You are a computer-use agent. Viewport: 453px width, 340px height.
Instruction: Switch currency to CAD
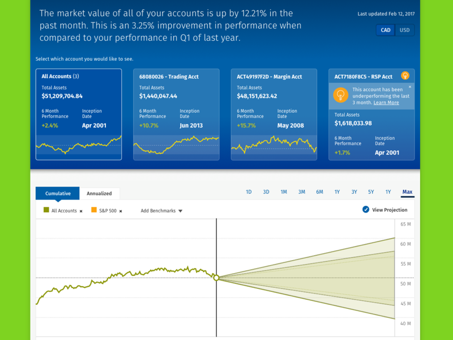(x=386, y=30)
